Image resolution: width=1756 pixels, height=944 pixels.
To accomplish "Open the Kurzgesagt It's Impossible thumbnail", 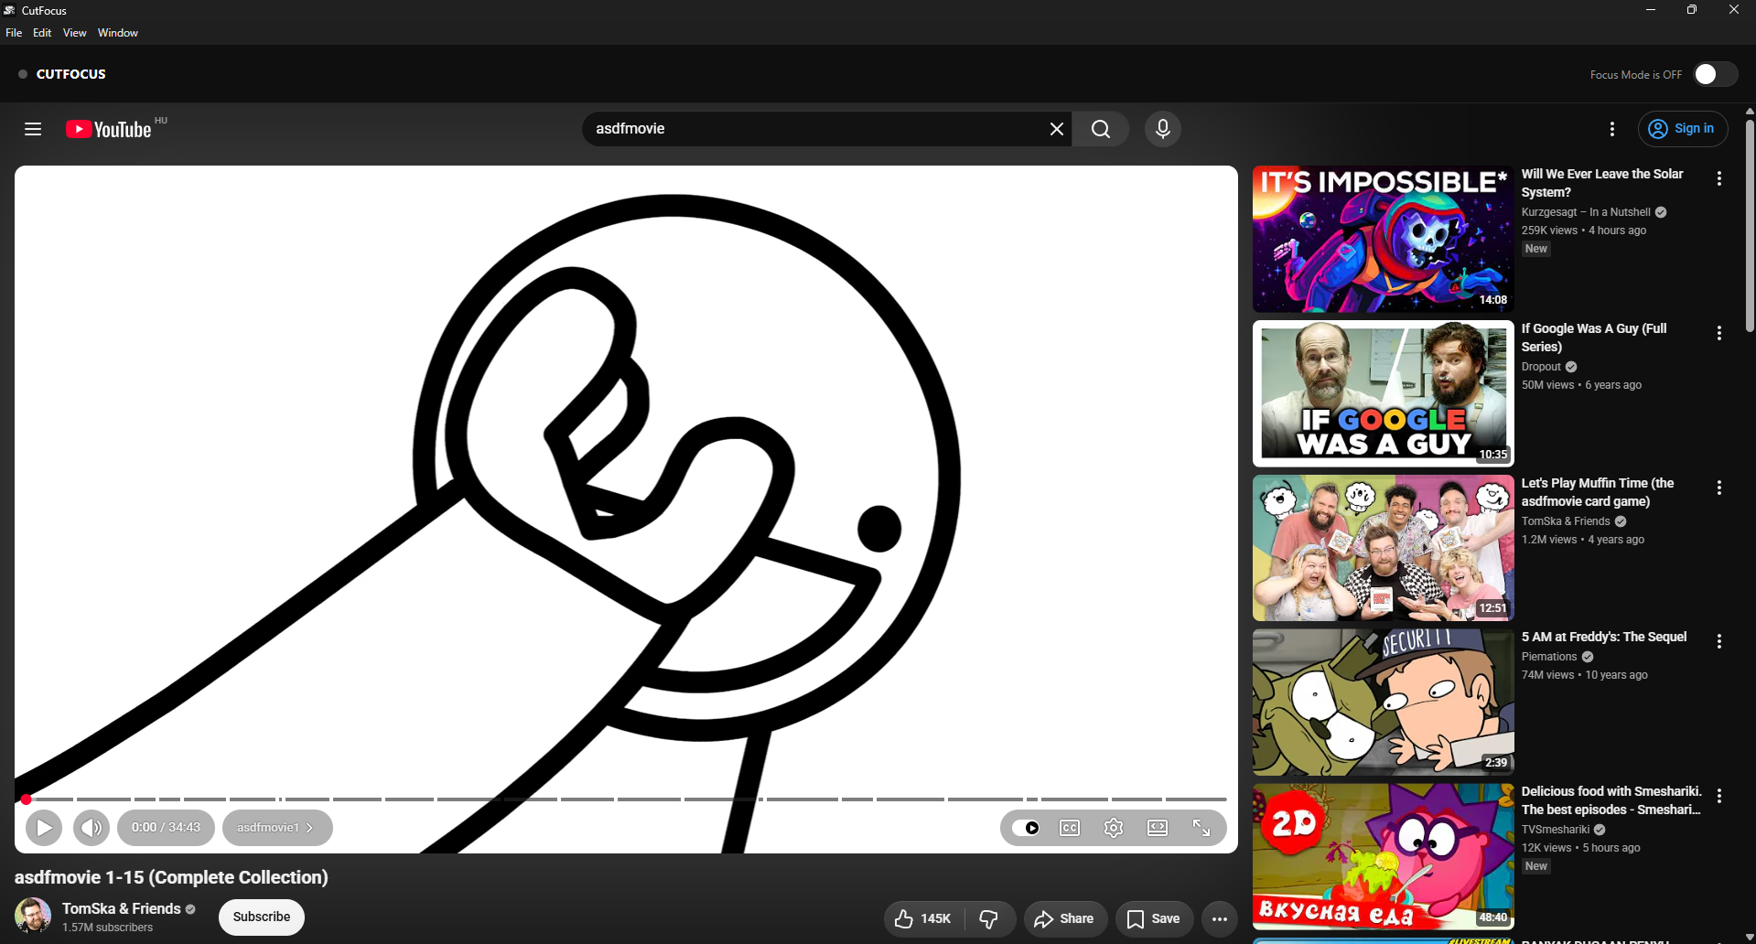I will (1383, 239).
